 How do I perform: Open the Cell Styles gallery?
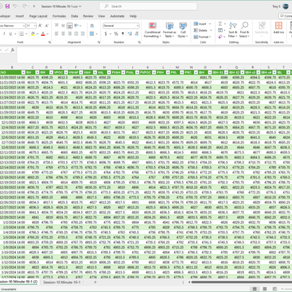click(x=183, y=30)
